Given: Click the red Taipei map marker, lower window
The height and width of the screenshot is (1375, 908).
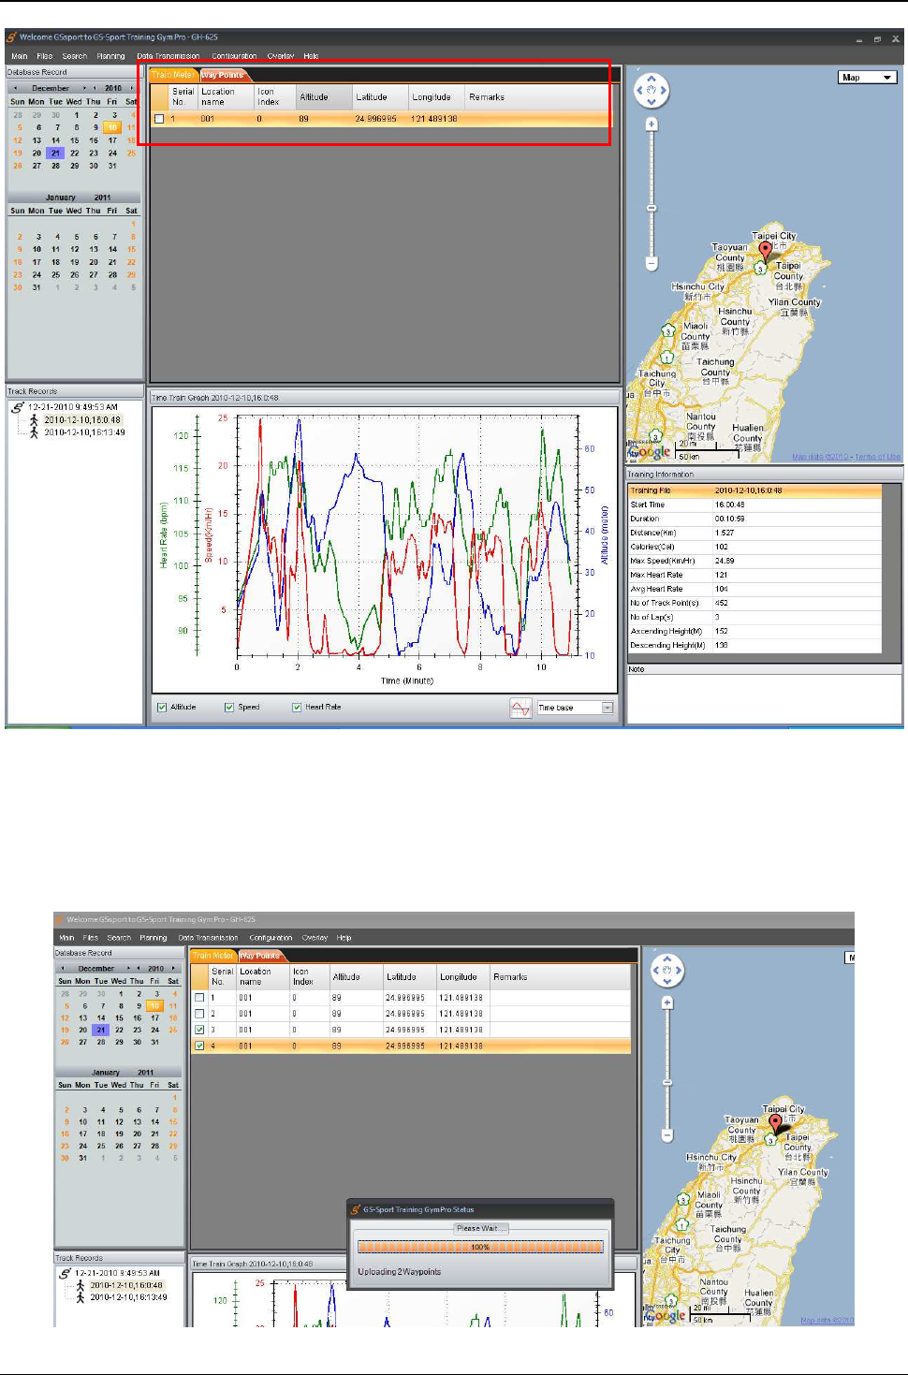Looking at the screenshot, I should pyautogui.click(x=775, y=1124).
